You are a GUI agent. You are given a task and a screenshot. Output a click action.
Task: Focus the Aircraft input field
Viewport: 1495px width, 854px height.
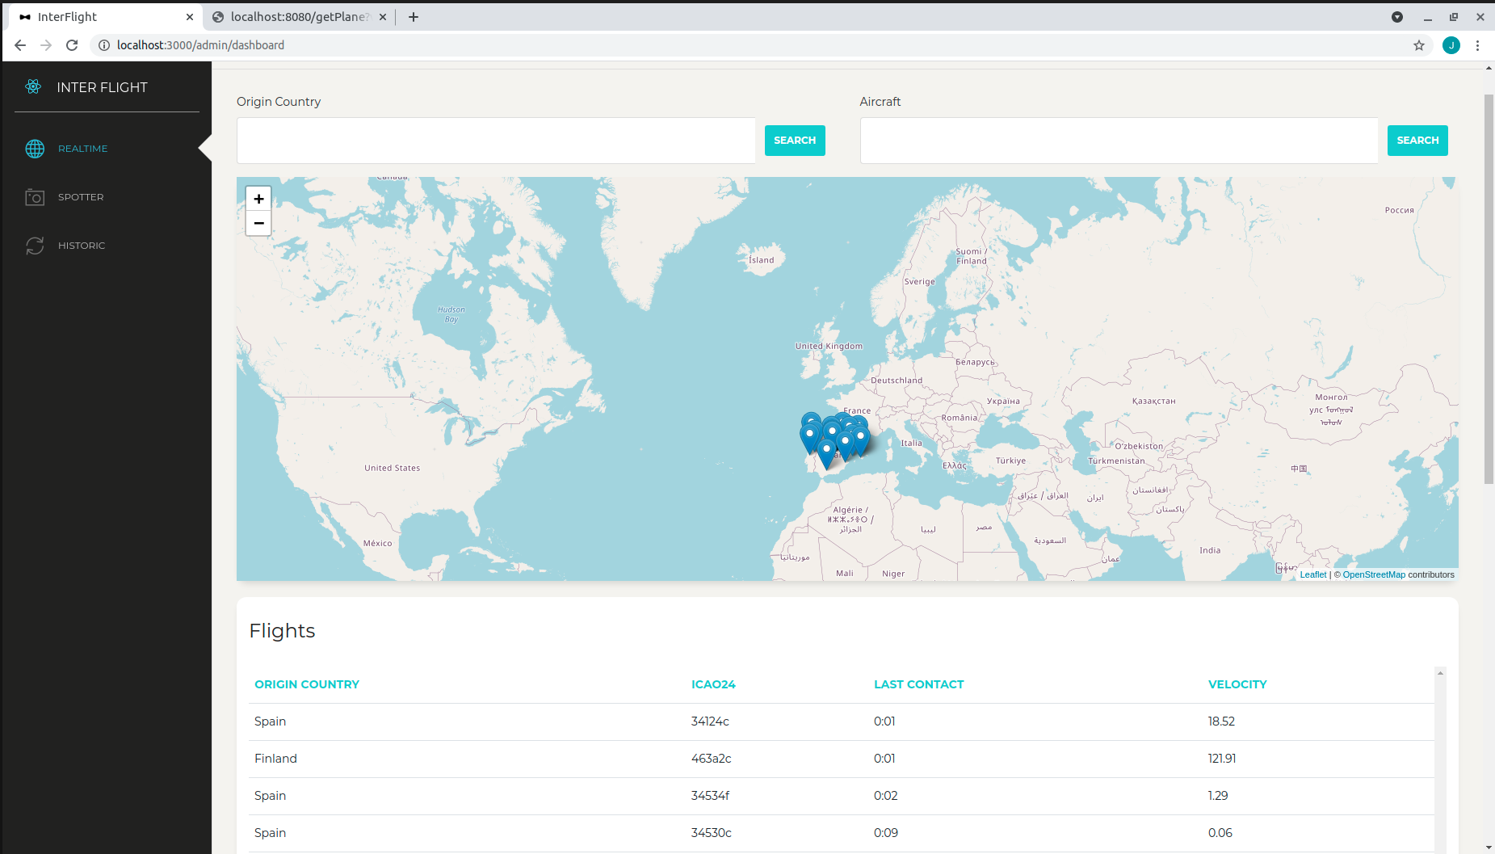coord(1119,141)
